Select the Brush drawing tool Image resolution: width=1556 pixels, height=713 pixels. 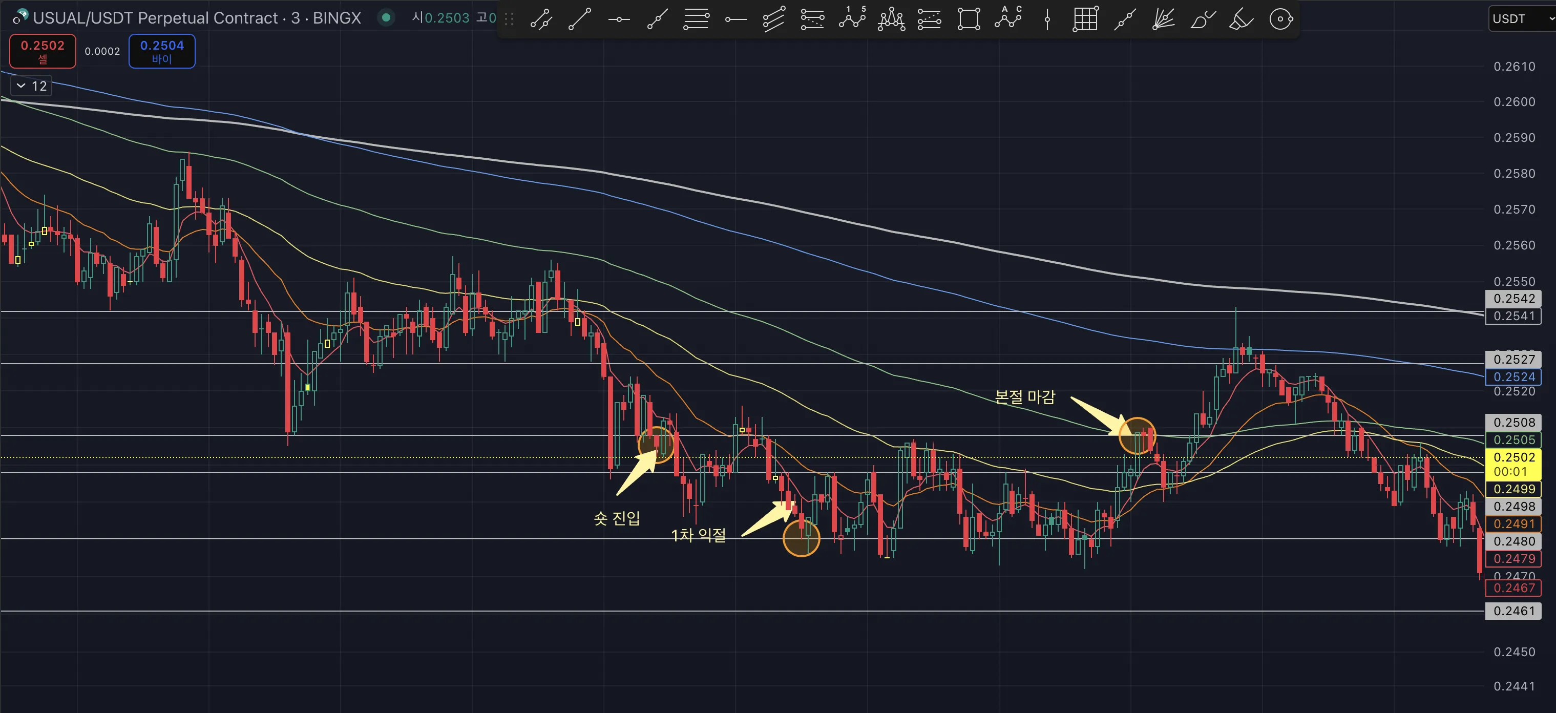pyautogui.click(x=1202, y=19)
